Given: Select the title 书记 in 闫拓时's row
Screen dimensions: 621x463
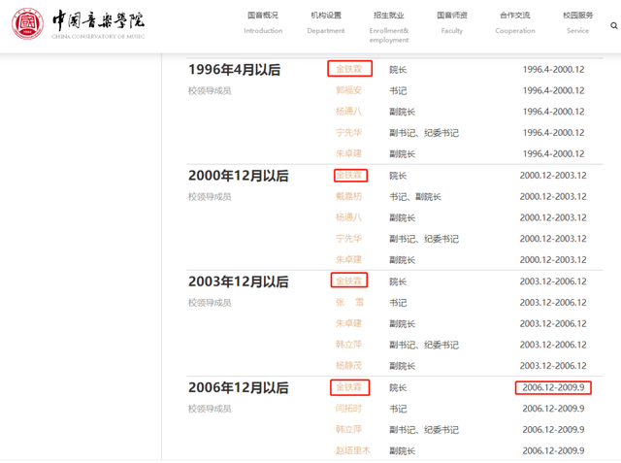Looking at the screenshot, I should (398, 409).
